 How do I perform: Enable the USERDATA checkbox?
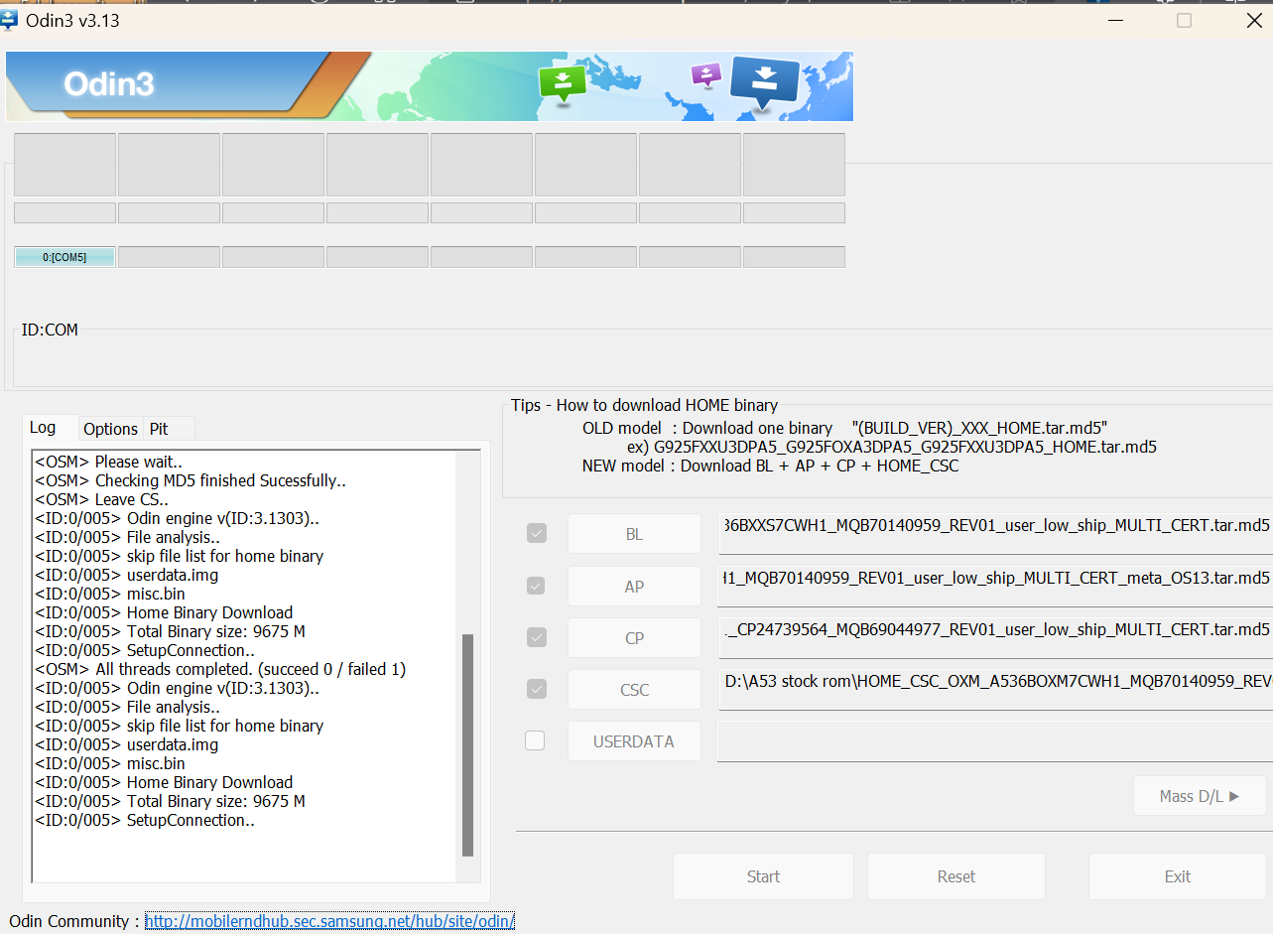(x=536, y=740)
